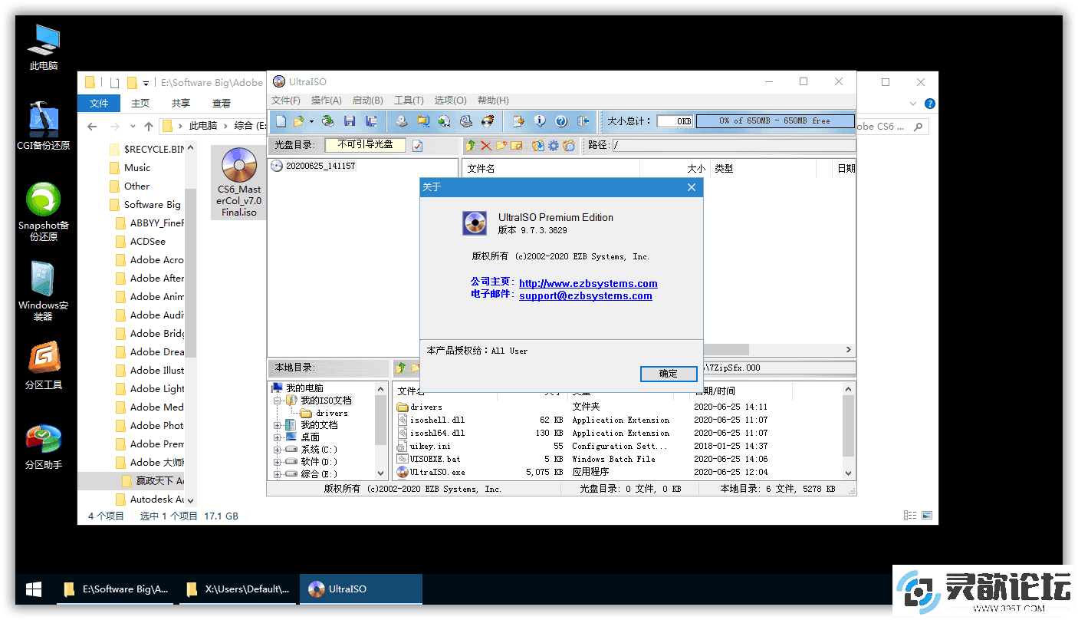
Task: Click the question-mark Help icon in UltraISO
Action: [561, 121]
